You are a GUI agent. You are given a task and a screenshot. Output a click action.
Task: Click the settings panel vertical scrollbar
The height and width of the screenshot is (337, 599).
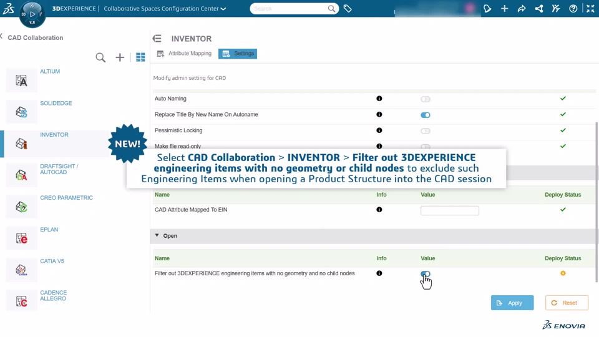point(597,202)
